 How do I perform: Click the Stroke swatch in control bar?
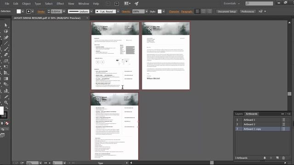click(28, 11)
